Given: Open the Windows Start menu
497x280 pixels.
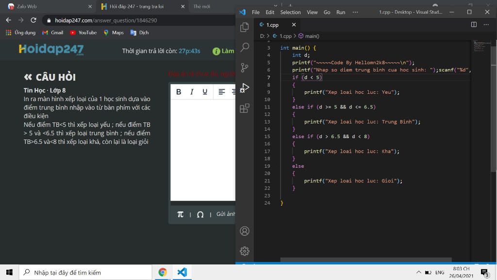Looking at the screenshot, I should click(x=9, y=272).
